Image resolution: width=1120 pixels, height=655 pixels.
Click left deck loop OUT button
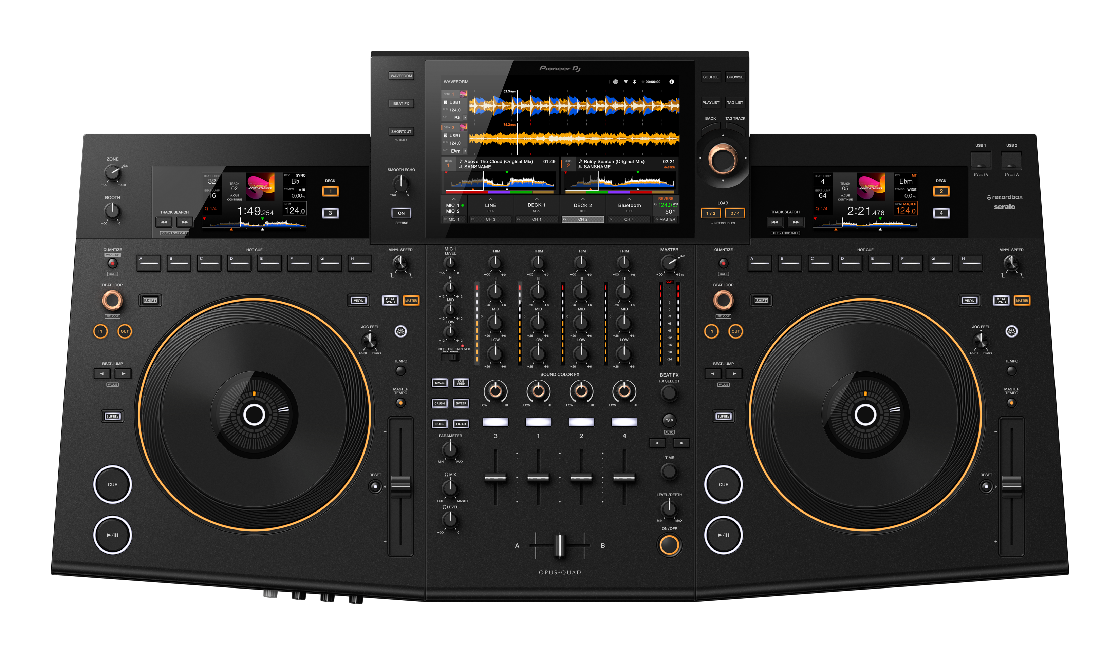(x=125, y=331)
